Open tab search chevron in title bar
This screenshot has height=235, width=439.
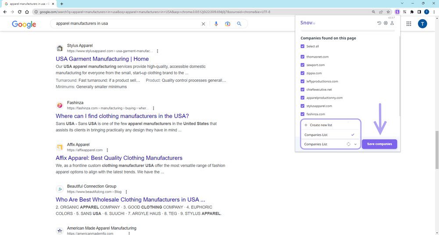[402, 3]
